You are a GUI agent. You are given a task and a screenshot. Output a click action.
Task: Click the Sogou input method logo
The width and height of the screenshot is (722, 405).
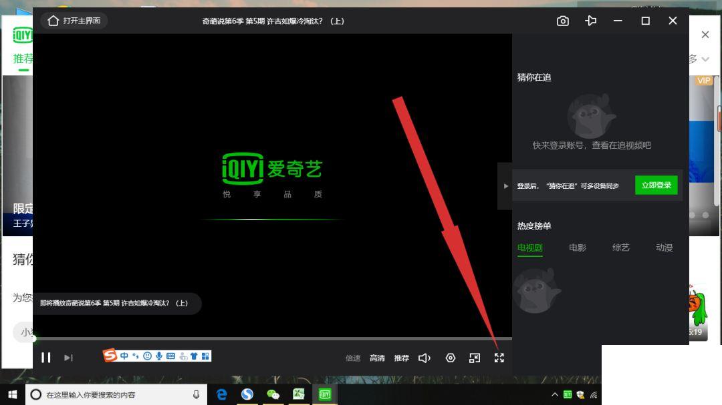pos(110,356)
